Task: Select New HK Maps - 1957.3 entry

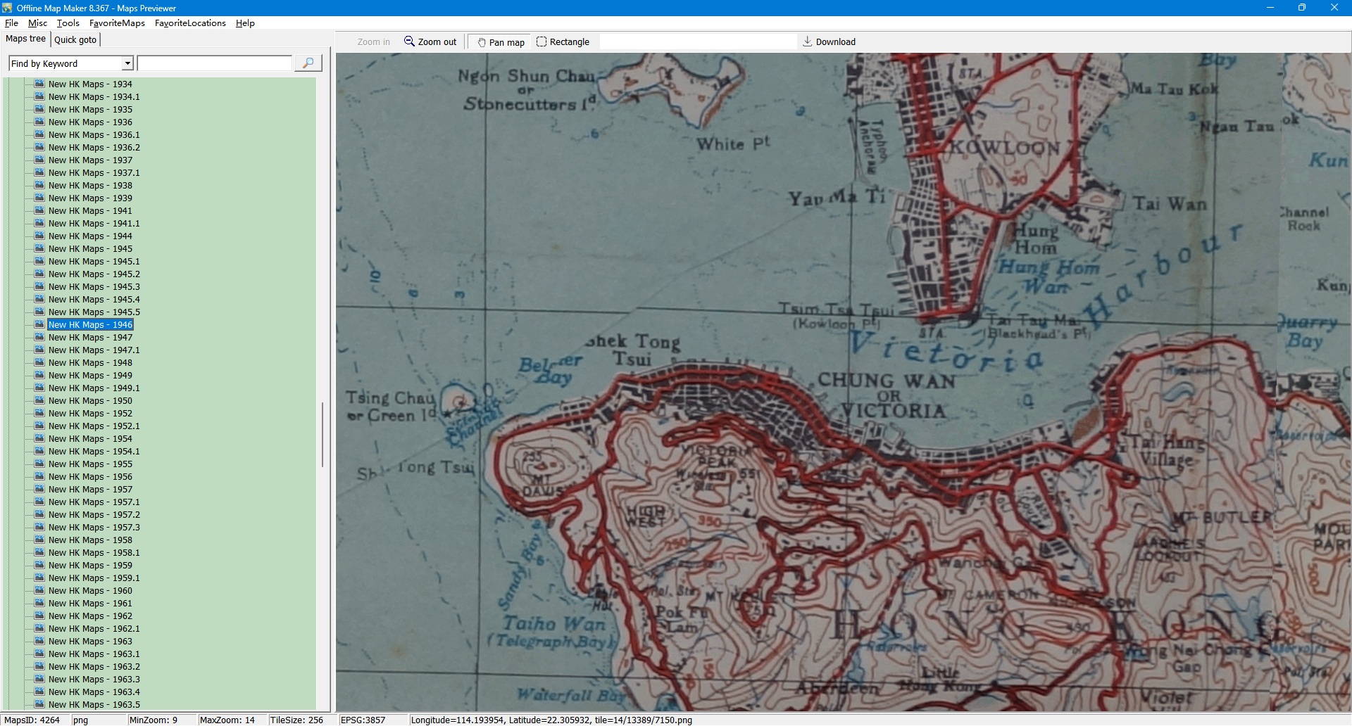Action: tap(94, 528)
